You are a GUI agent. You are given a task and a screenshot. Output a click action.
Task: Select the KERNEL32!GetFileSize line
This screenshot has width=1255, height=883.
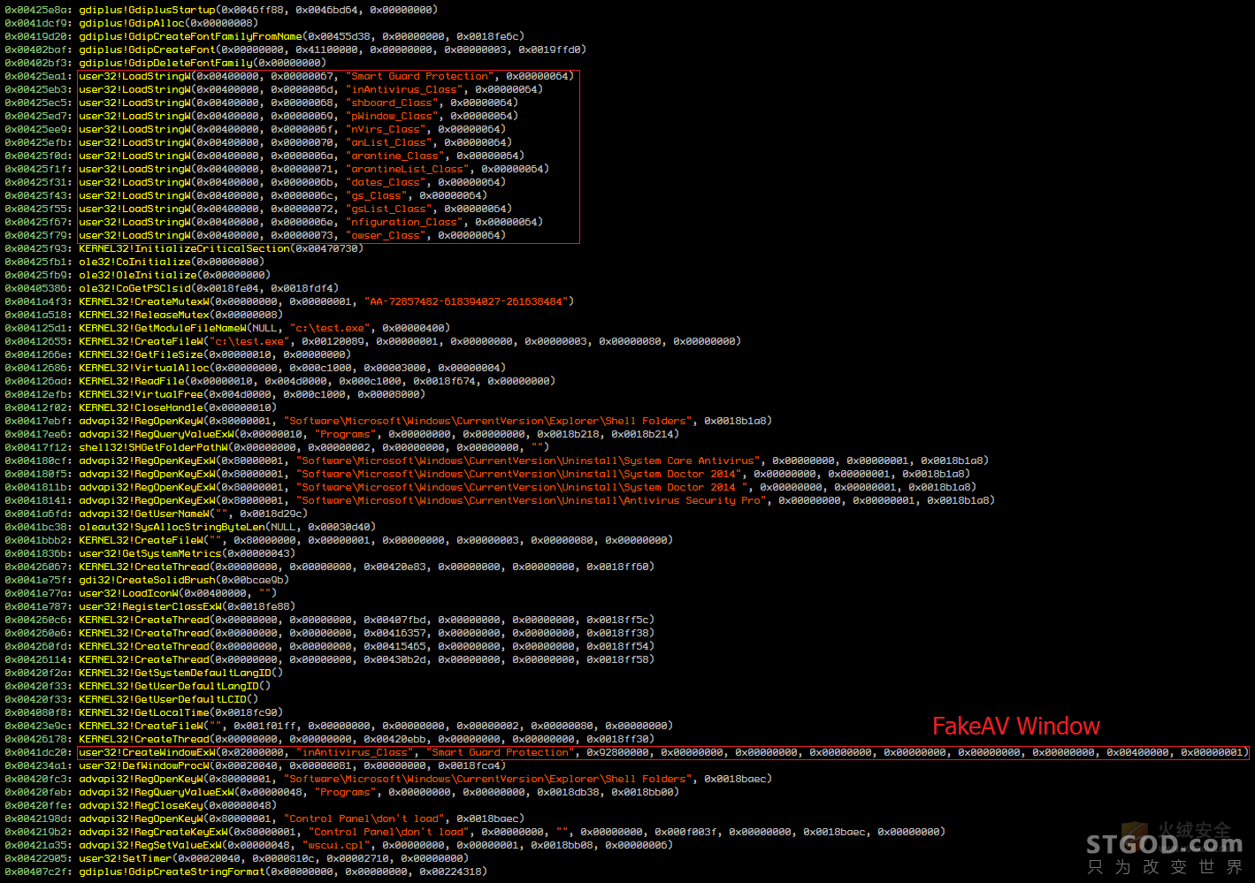click(x=178, y=354)
